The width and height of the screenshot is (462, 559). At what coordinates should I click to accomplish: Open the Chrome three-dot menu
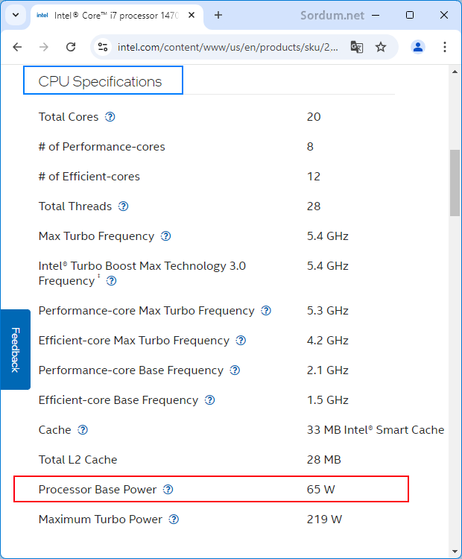pyautogui.click(x=445, y=47)
